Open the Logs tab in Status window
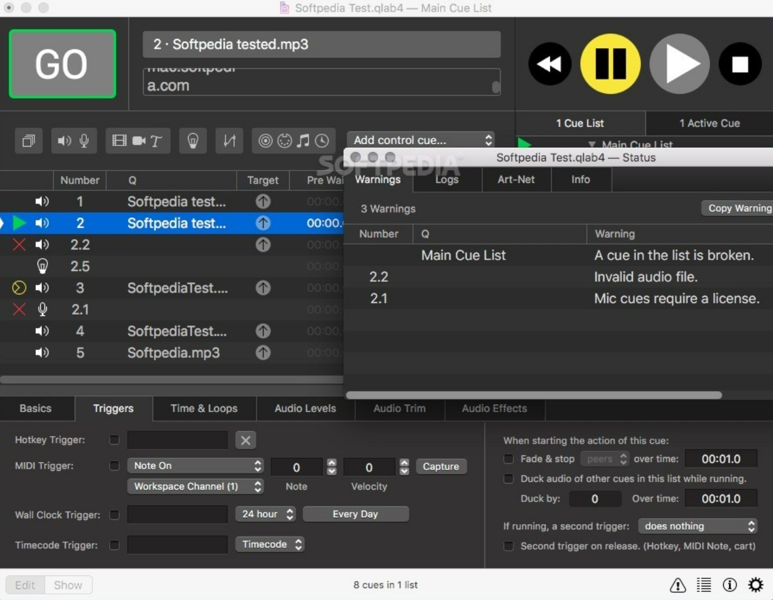The height and width of the screenshot is (600, 773). 447,180
